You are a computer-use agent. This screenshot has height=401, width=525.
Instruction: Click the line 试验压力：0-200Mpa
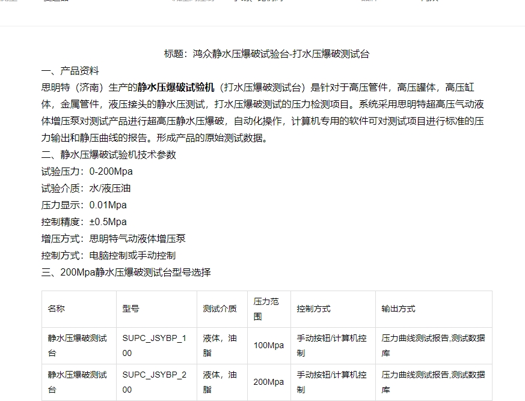[87, 172]
